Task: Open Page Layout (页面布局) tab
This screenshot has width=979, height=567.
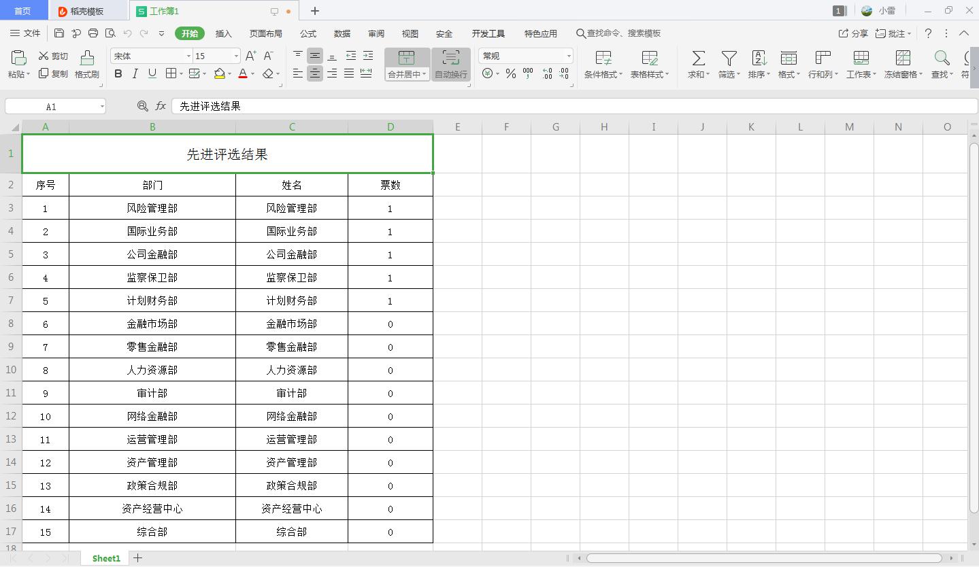Action: (265, 33)
